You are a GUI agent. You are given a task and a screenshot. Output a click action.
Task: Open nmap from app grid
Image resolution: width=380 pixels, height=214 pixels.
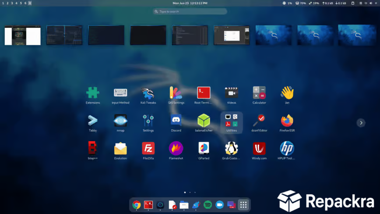pyautogui.click(x=120, y=123)
